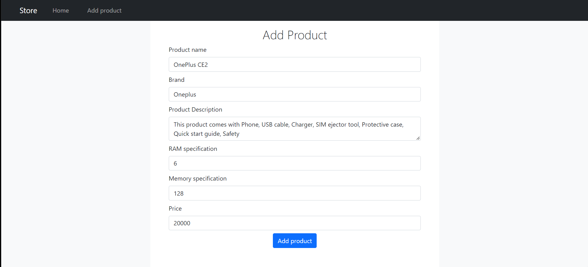Grab the description textarea resize handle
Image resolution: width=588 pixels, height=267 pixels.
418,138
